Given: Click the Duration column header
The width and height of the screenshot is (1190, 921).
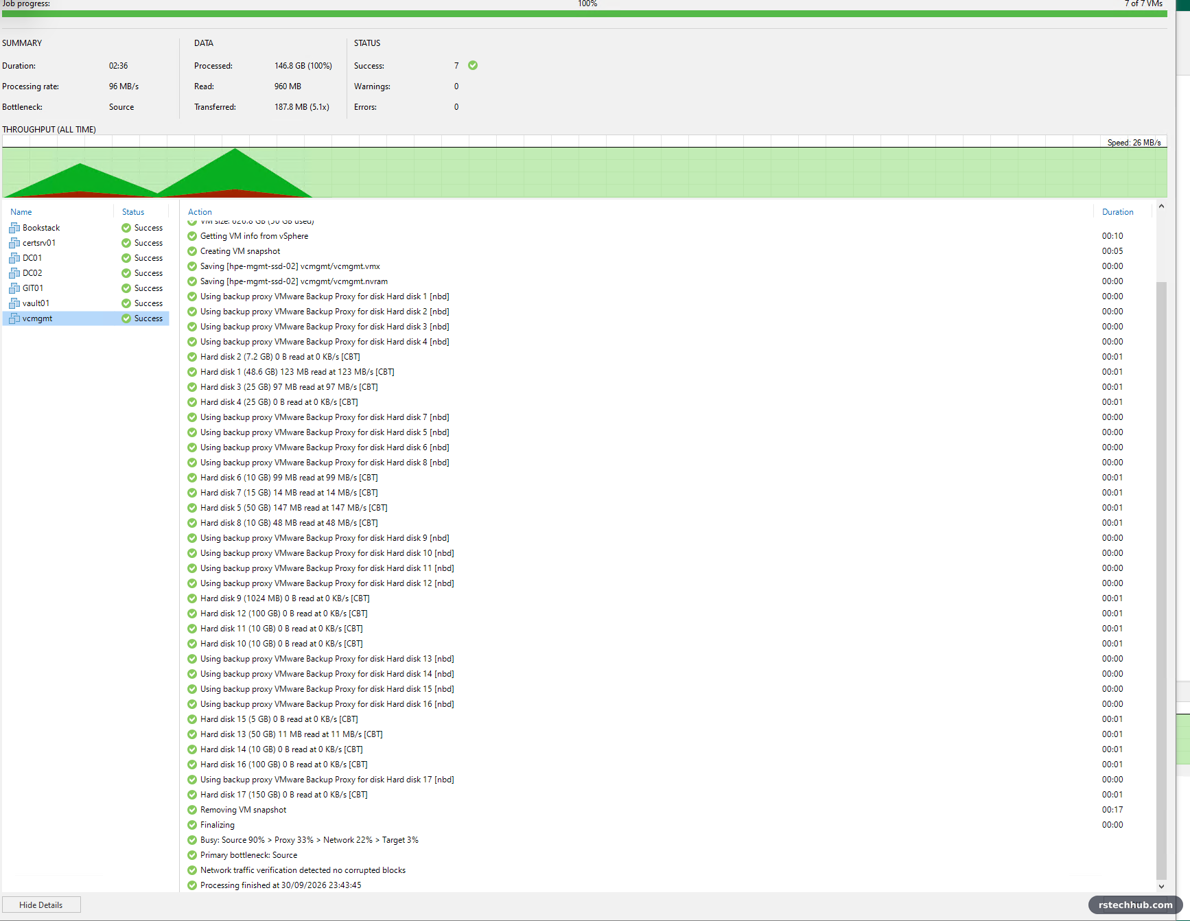Looking at the screenshot, I should coord(1118,212).
